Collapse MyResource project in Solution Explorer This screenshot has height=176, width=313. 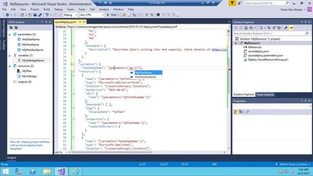[x=236, y=43]
